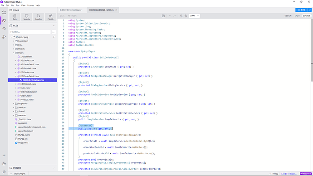Open folder icon in bottom sidebar

tap(4, 164)
